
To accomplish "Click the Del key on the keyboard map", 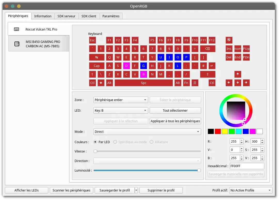I will click(x=229, y=57).
